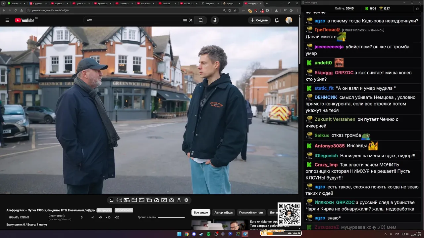Open the browser extensions puzzle icon
424x238 pixels.
click(267, 10)
